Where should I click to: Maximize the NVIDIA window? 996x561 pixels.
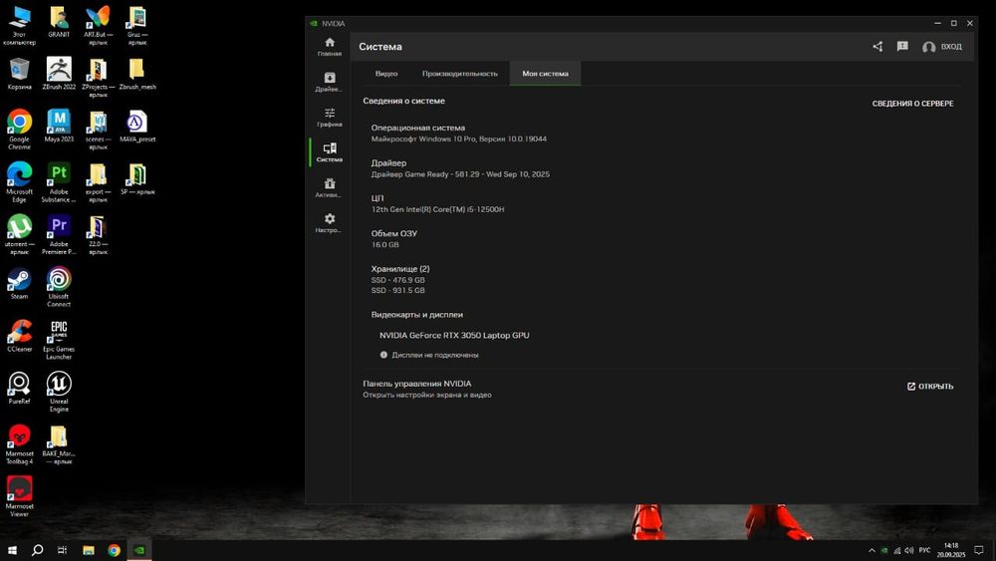[953, 23]
